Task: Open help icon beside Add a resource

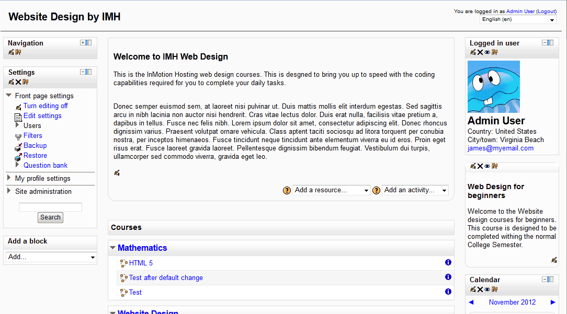Action: click(x=287, y=191)
